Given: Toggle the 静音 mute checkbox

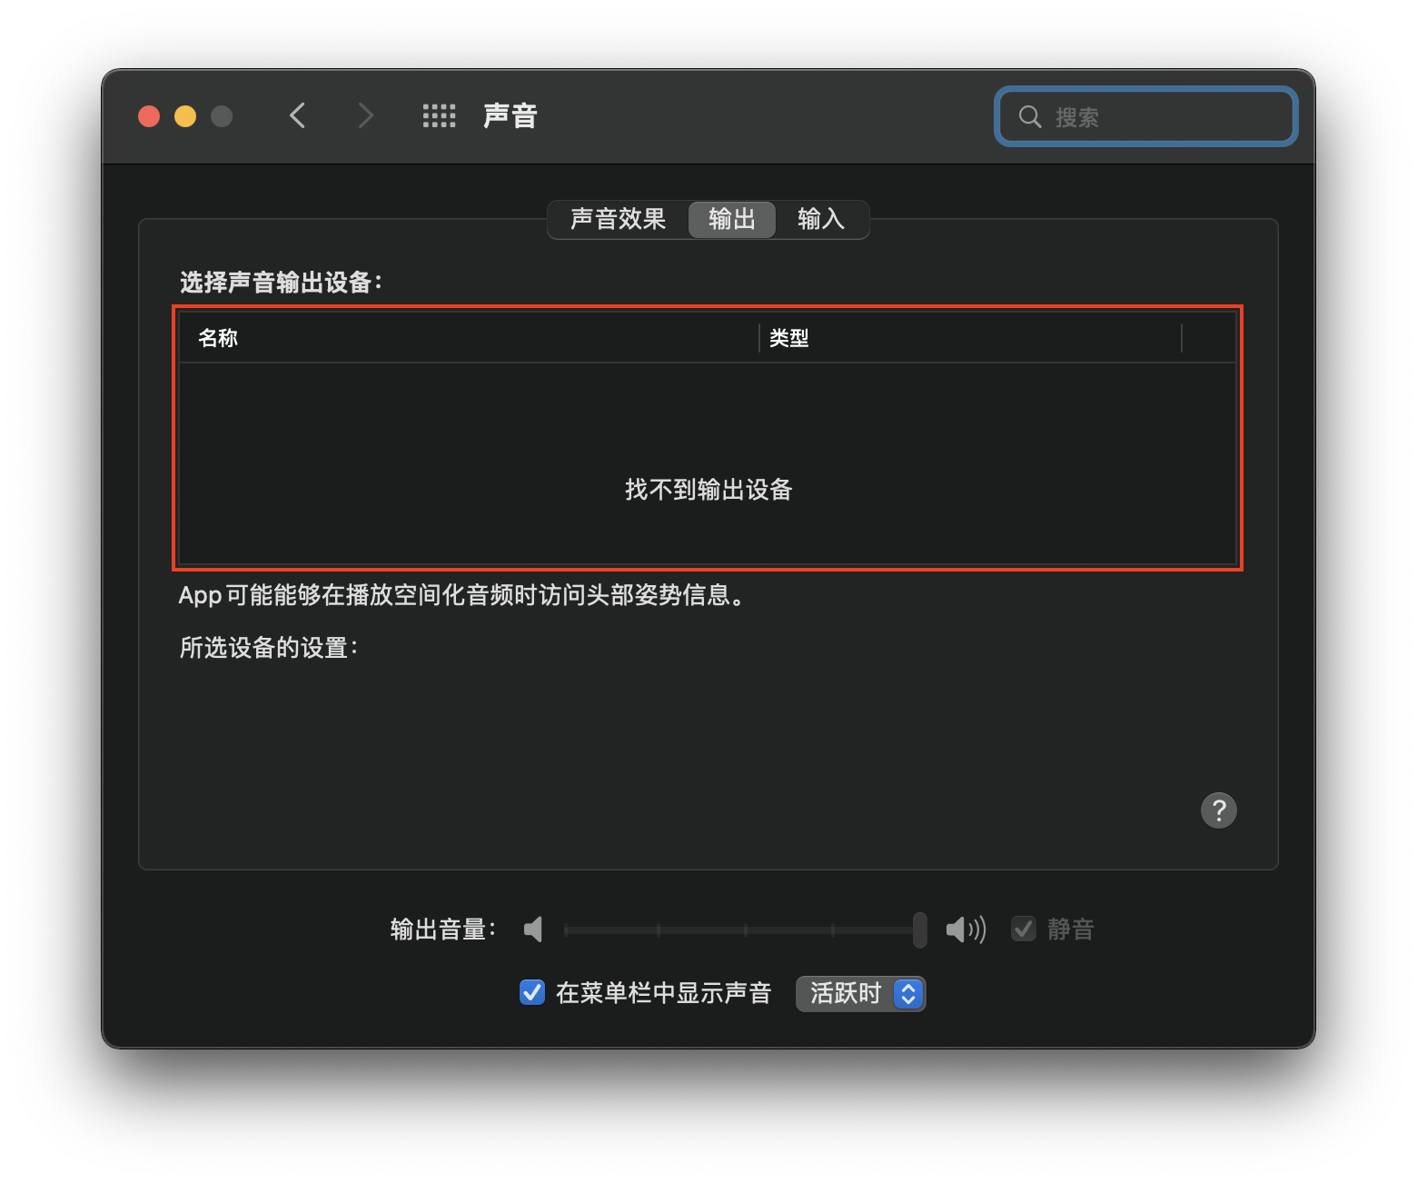Looking at the screenshot, I should [1024, 929].
